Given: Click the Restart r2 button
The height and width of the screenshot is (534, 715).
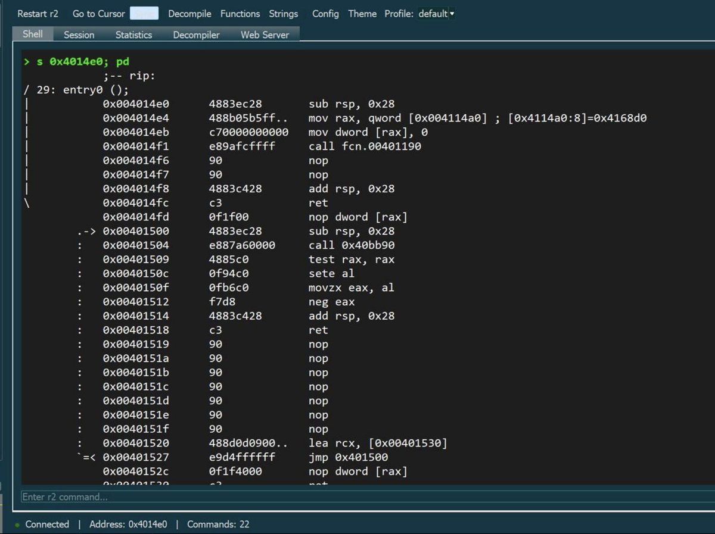Looking at the screenshot, I should coord(38,13).
